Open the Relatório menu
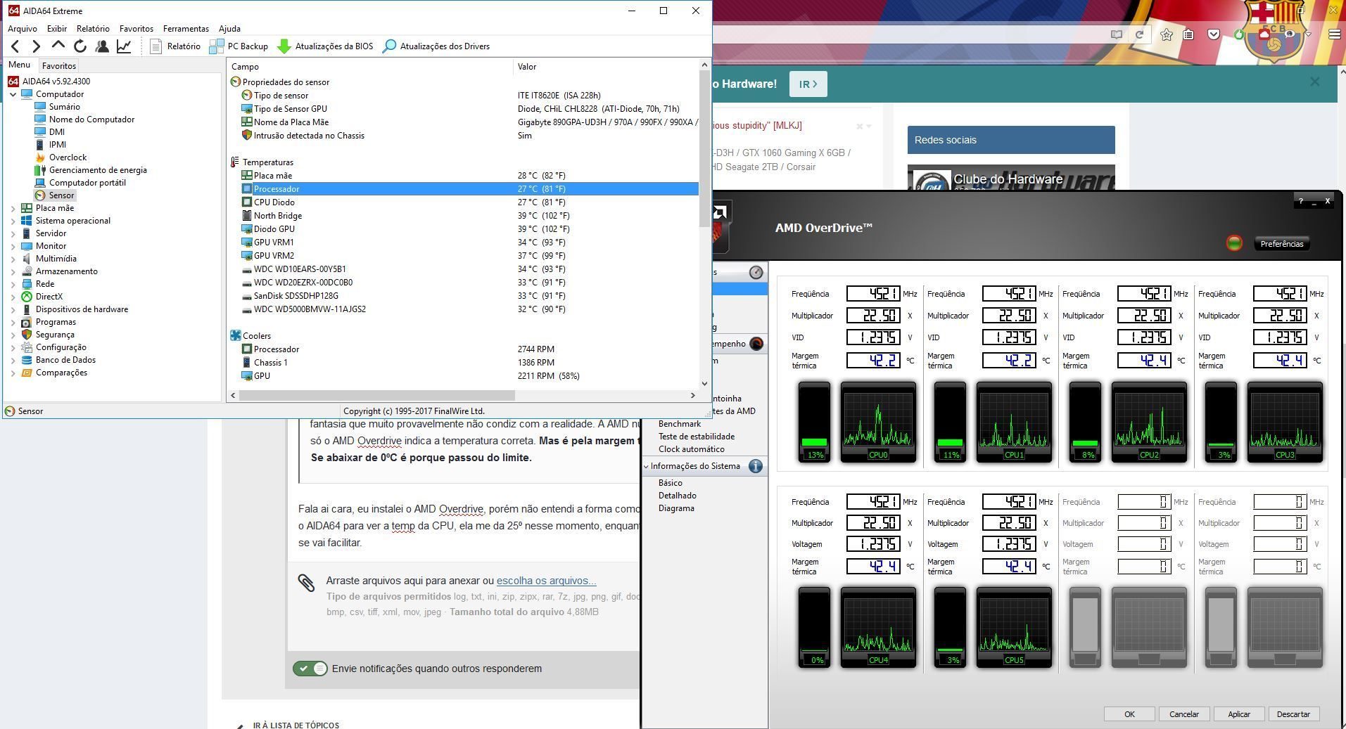 tap(93, 29)
